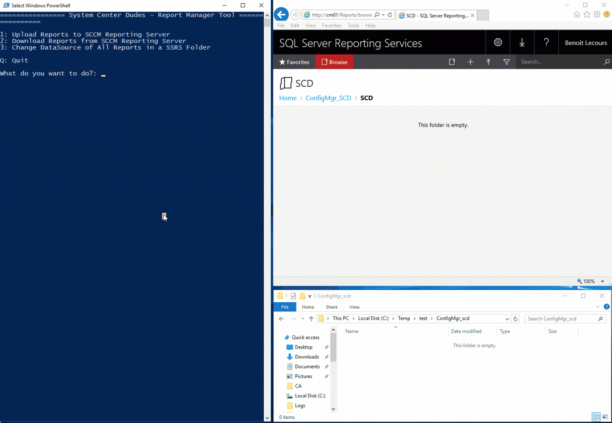The image size is (612, 423).
Task: Navigate to Home via the SSRS breadcrumb
Action: [x=288, y=98]
